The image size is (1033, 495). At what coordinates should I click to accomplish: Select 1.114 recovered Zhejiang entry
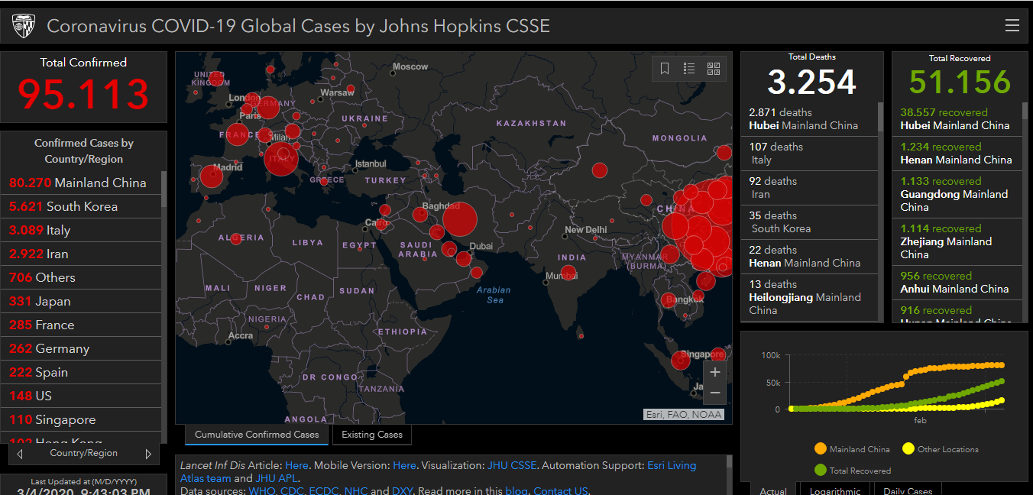pyautogui.click(x=957, y=241)
